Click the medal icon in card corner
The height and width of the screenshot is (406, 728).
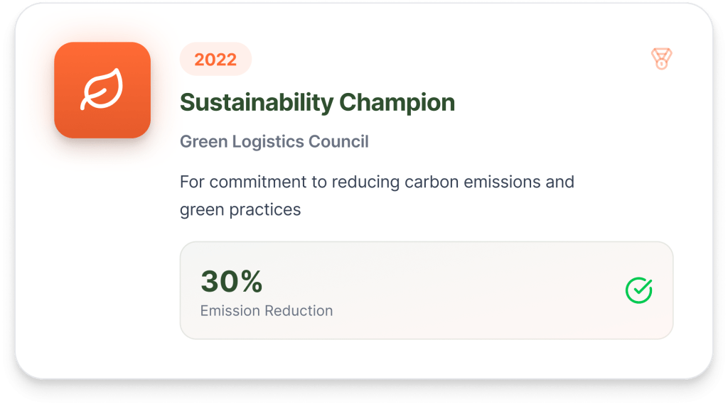coord(662,59)
